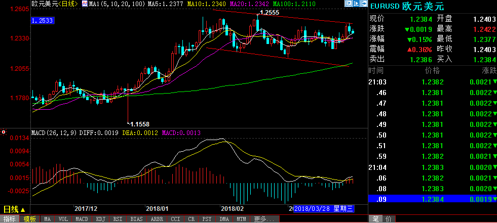Select the RSI indicator tab

coord(118,219)
